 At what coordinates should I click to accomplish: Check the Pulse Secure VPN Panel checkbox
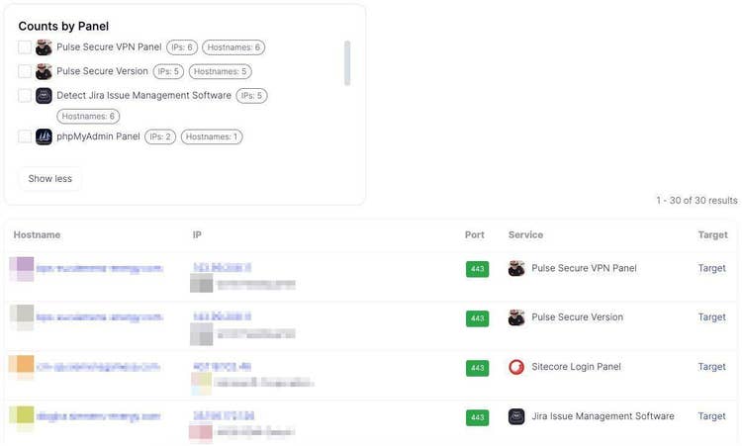coord(25,47)
